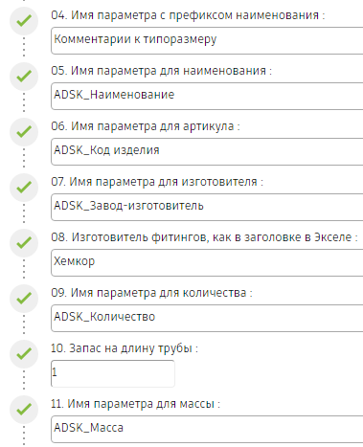Click the green checkmark beside step 06

click(x=24, y=132)
